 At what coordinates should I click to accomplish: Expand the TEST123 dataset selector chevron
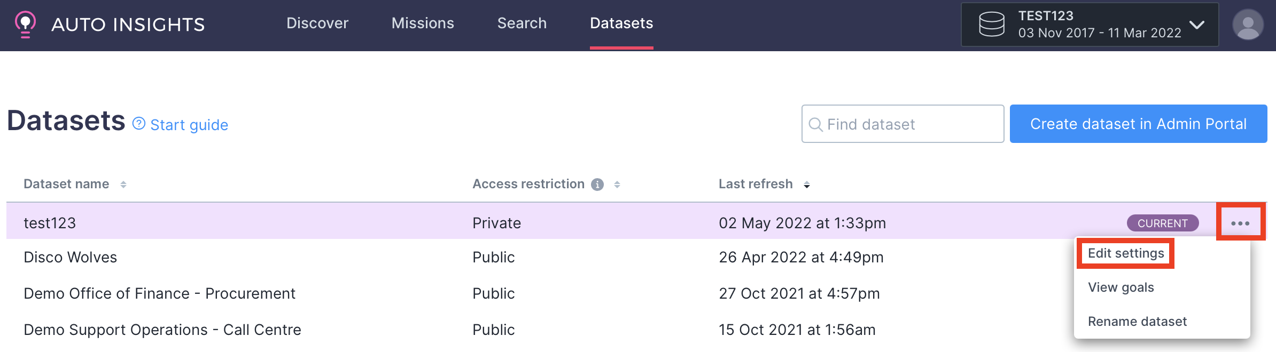[1197, 25]
